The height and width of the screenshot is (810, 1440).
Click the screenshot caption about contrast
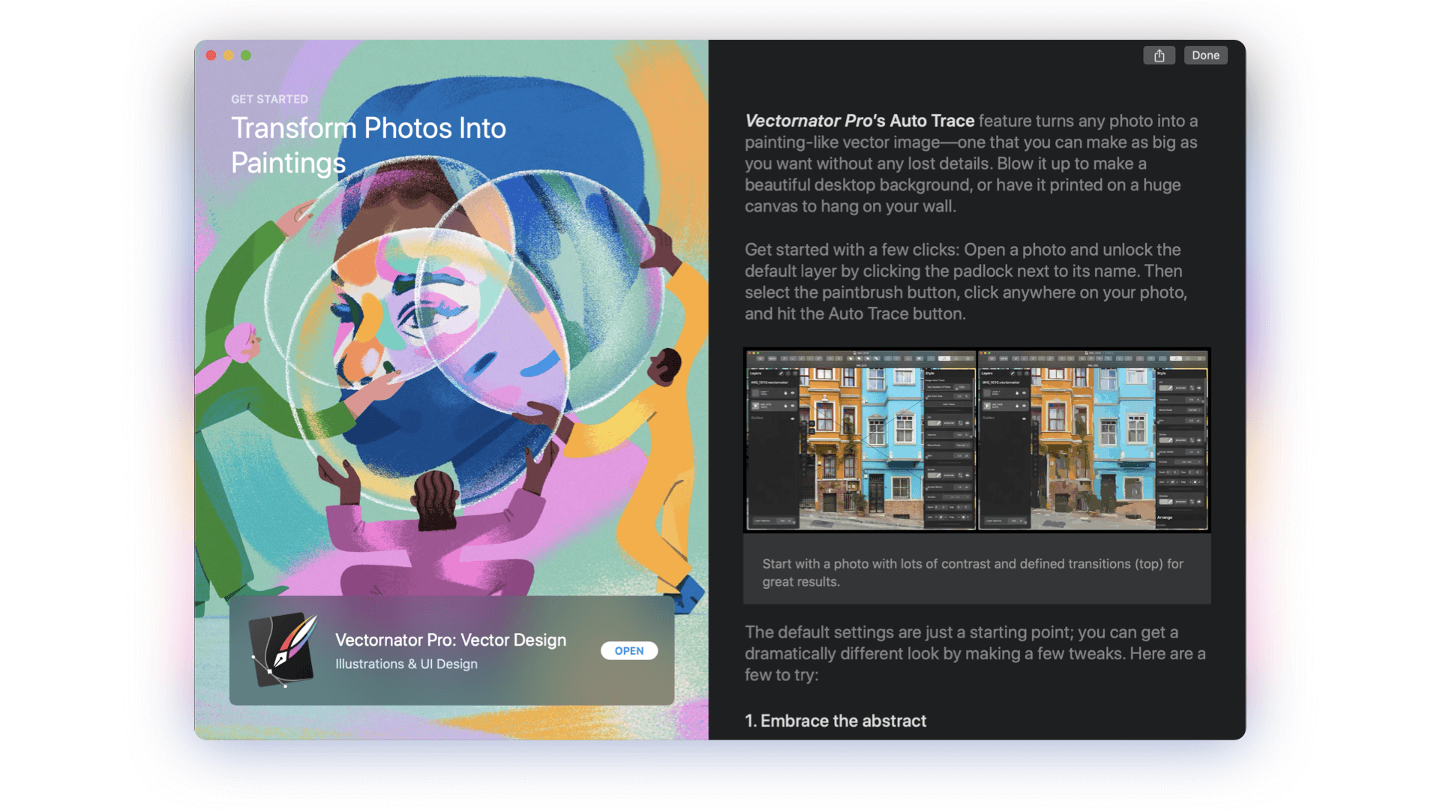point(973,572)
